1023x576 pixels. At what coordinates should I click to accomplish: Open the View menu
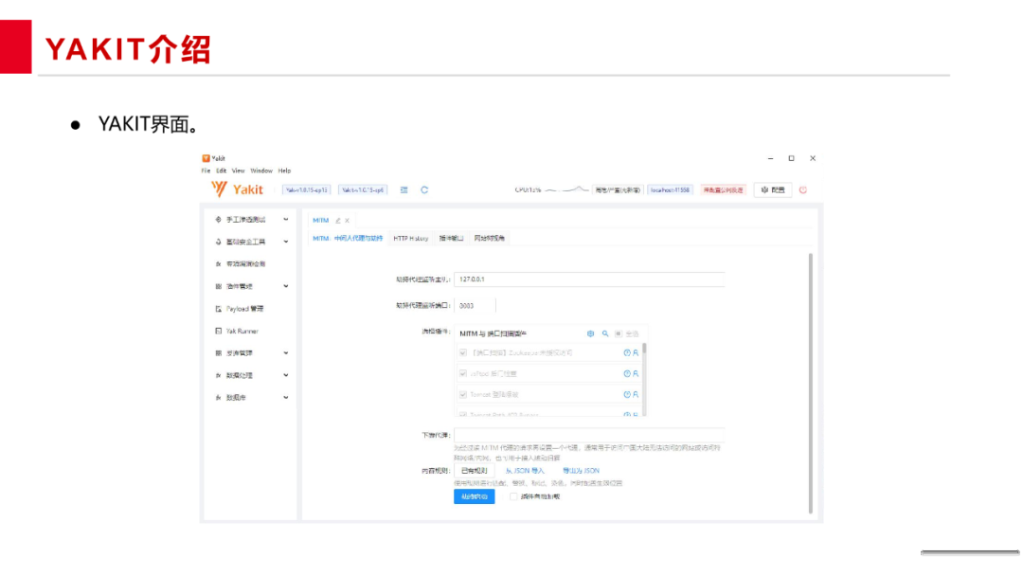238,171
